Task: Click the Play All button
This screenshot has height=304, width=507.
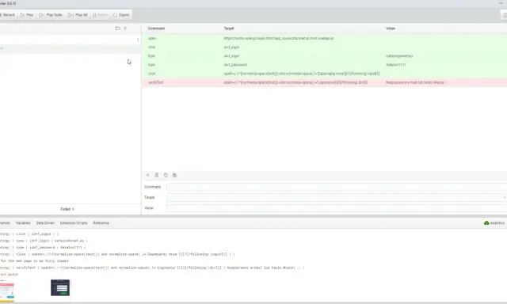Action: coord(78,15)
